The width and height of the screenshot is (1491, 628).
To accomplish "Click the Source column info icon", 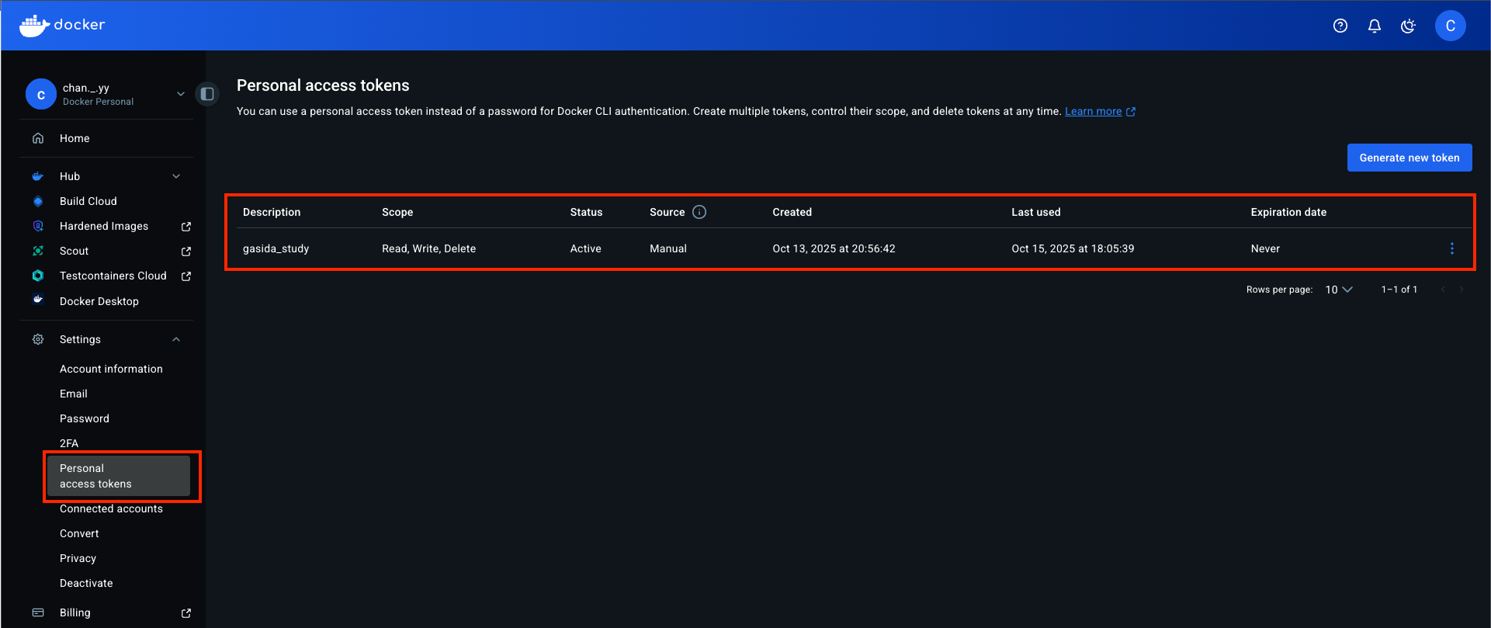I will coord(699,212).
